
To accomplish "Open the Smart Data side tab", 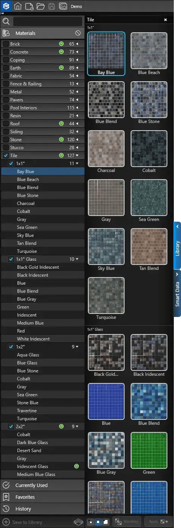I will point(177,293).
